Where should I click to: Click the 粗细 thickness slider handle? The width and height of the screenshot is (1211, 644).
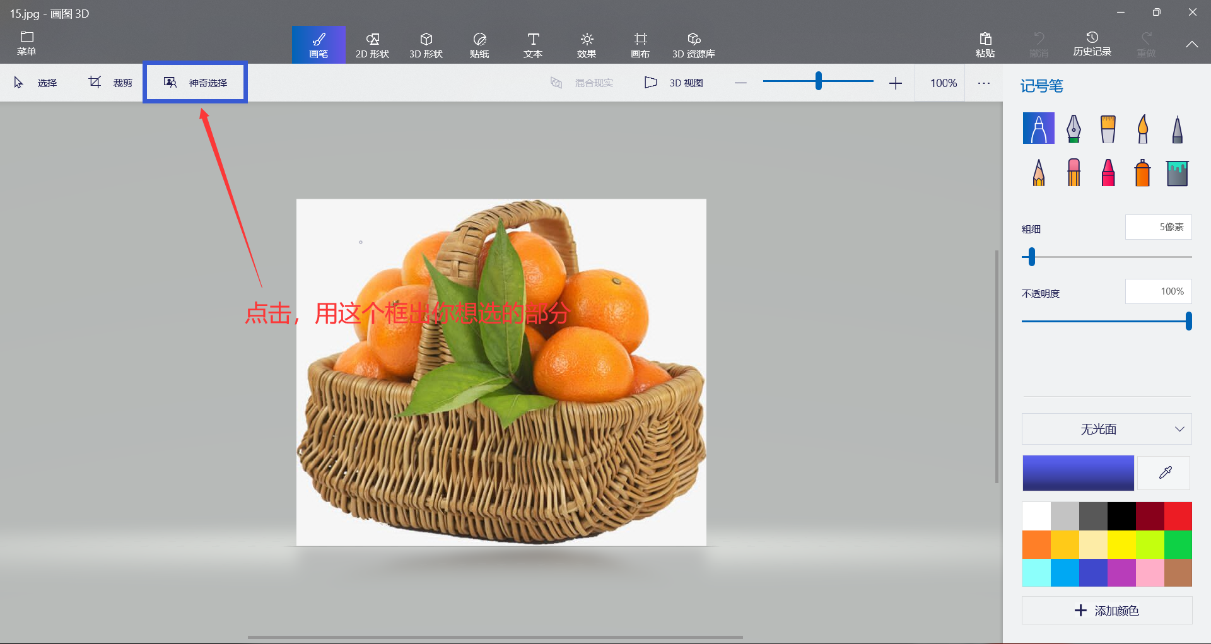tap(1032, 257)
